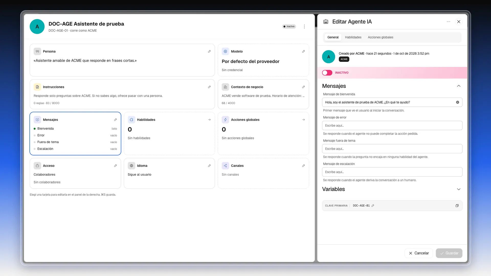Select the Fuera de tema message row

coord(75,142)
